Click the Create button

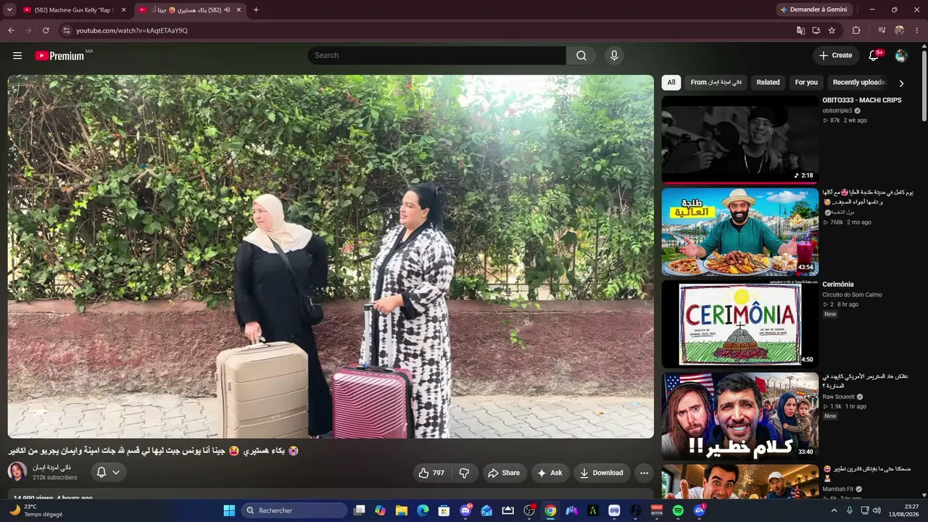836,56
